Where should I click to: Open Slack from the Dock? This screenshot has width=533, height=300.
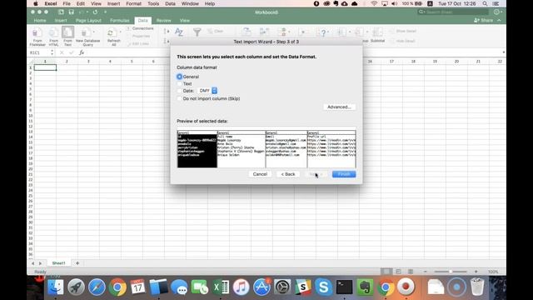point(303,287)
